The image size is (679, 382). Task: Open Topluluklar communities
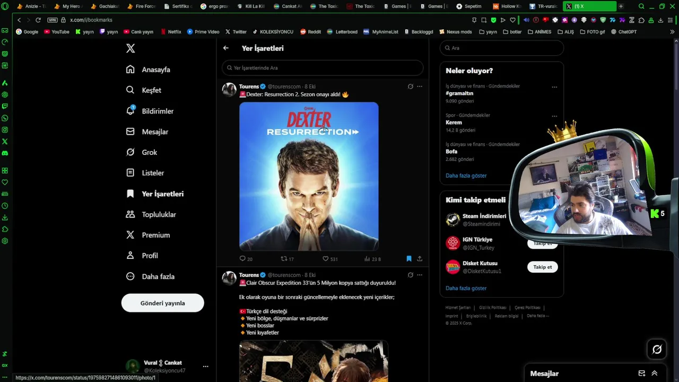[151, 214]
